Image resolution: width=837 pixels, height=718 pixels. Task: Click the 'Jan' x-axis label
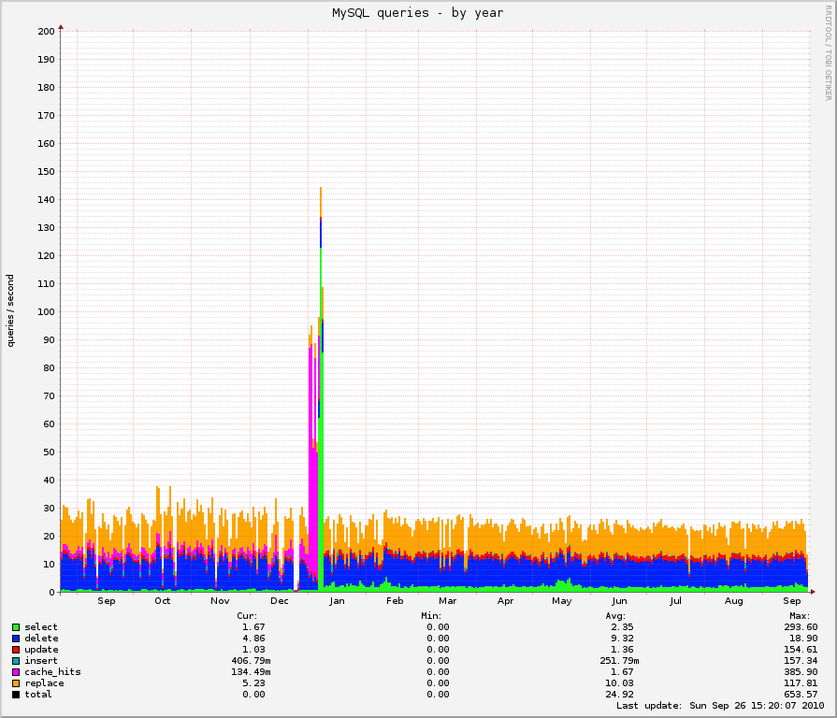pyautogui.click(x=337, y=601)
